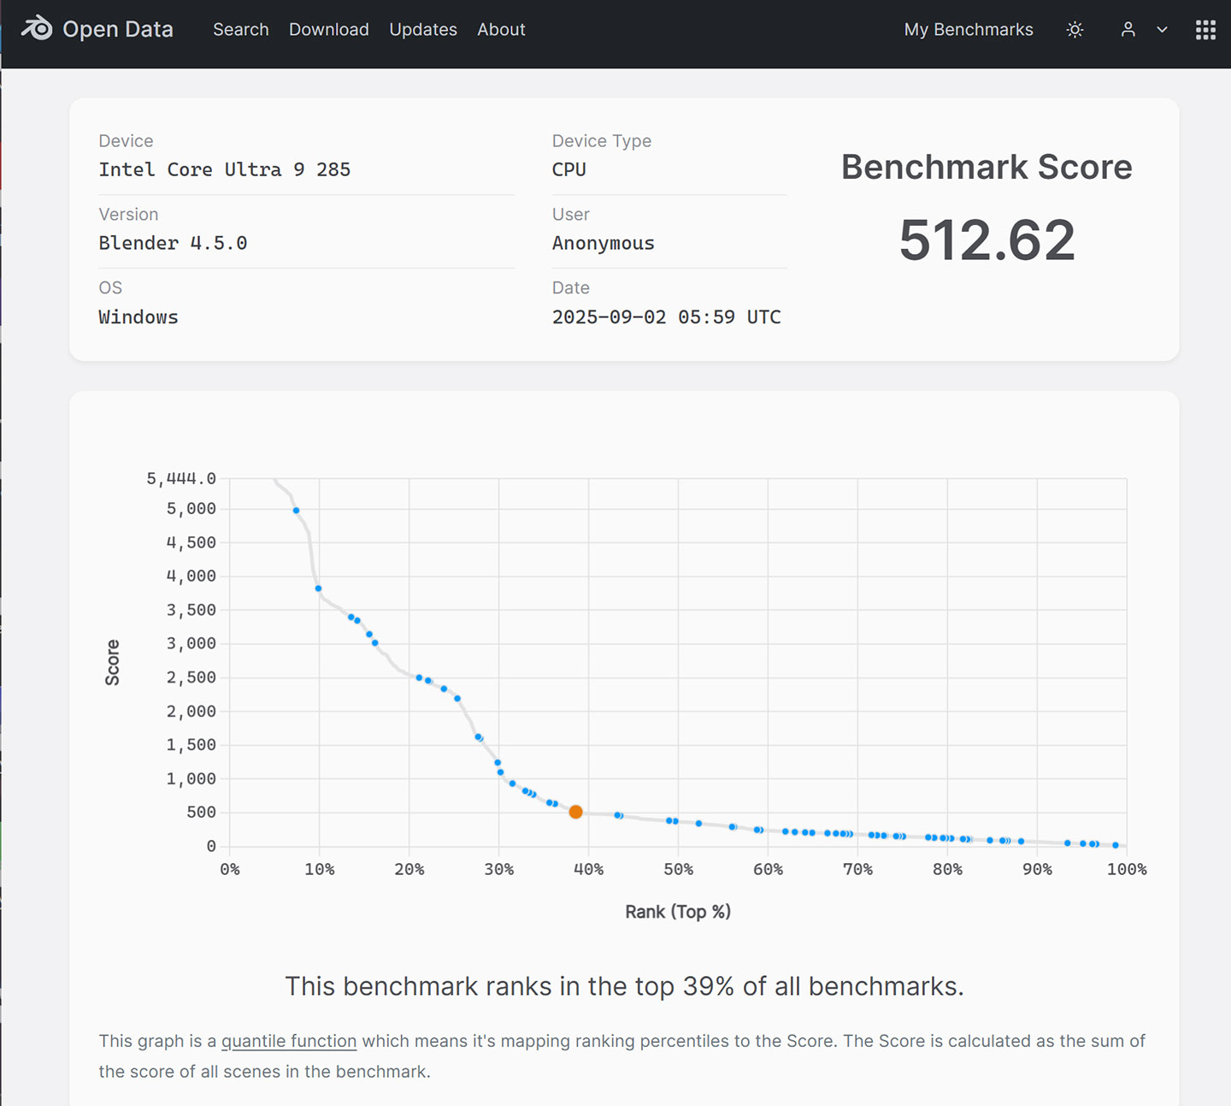The height and width of the screenshot is (1106, 1231).
Task: Click the user account icon
Action: 1128,30
